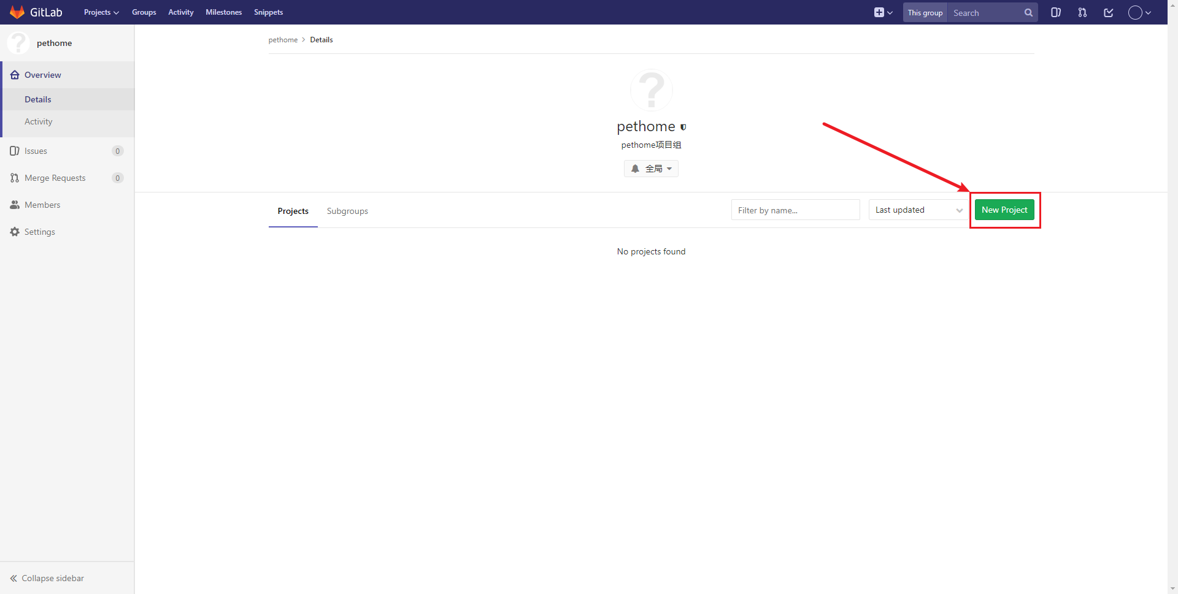
Task: Switch to the Subgroups tab
Action: [347, 211]
